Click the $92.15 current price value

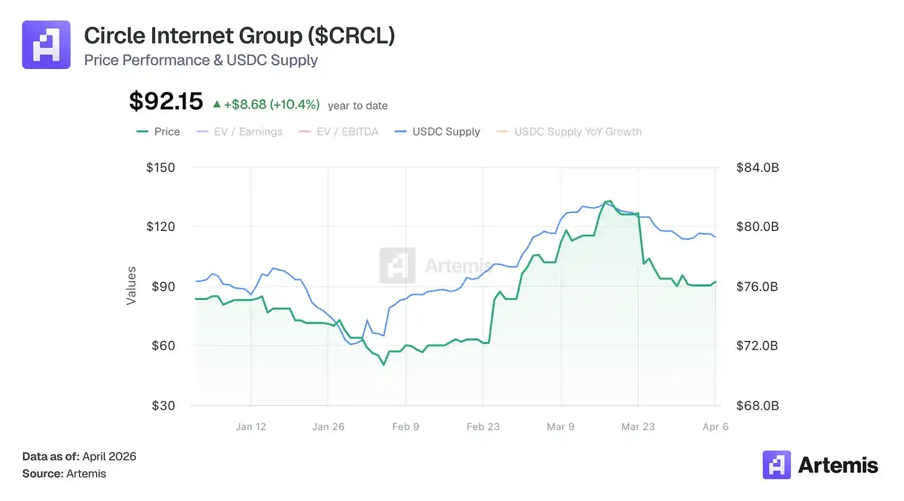(166, 101)
